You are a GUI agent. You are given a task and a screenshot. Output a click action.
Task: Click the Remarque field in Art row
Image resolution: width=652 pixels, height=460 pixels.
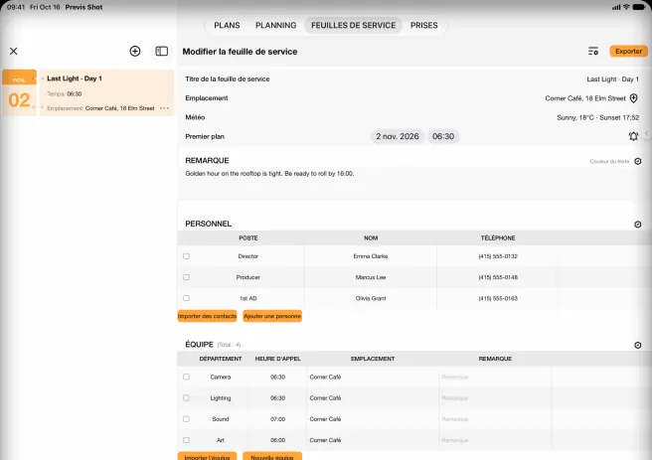455,440
